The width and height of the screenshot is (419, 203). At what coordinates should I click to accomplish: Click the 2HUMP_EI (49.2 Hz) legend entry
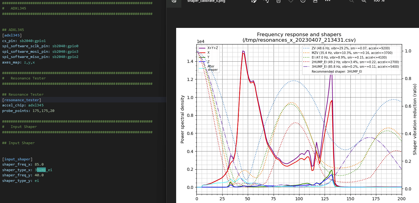tap(351, 62)
